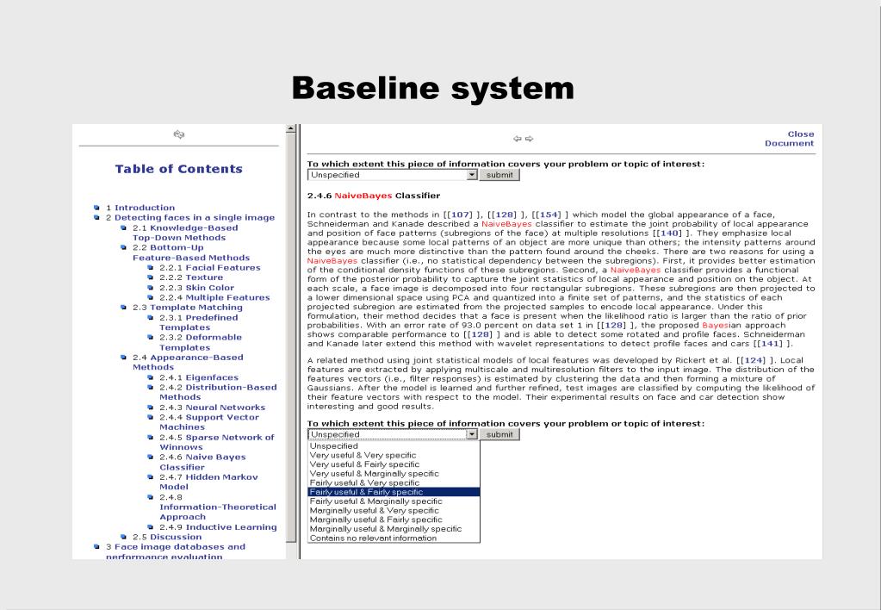The width and height of the screenshot is (881, 610).
Task: Click the sync icon above Table of Contents
Action: pos(178,134)
